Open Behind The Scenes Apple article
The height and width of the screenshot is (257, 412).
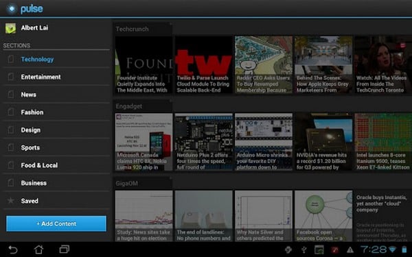click(x=323, y=65)
